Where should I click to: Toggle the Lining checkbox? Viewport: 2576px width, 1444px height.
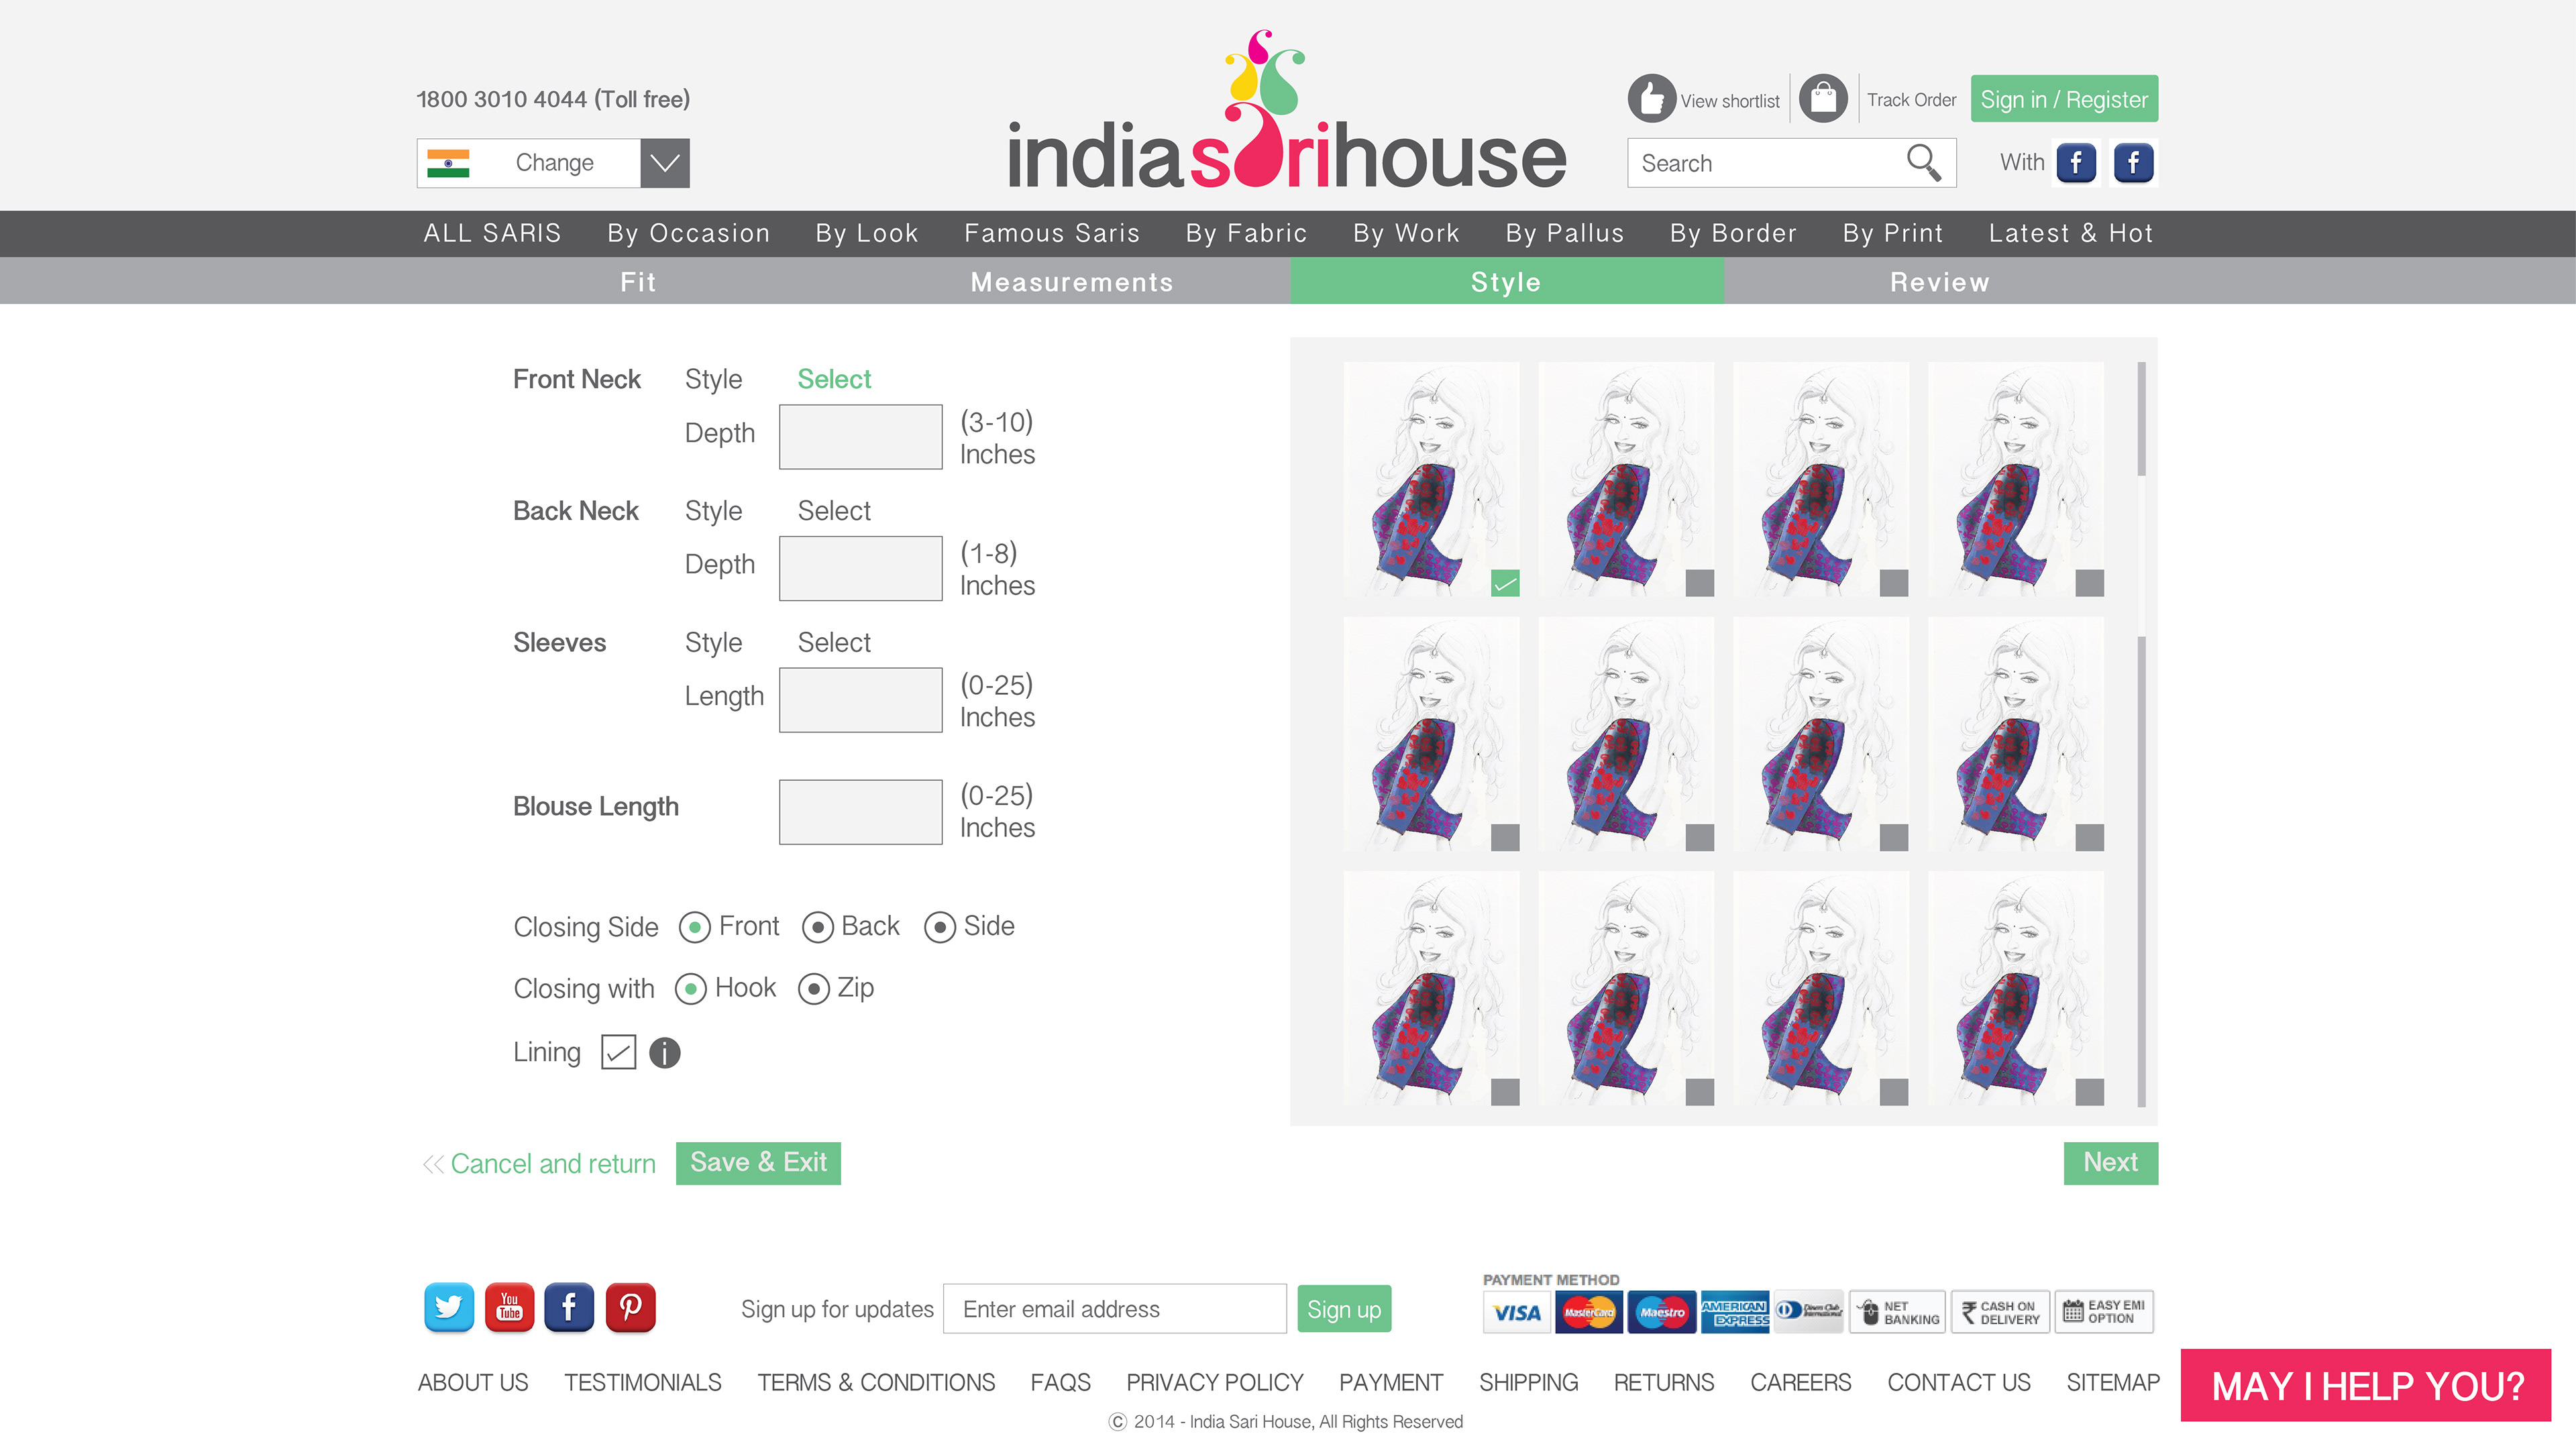pyautogui.click(x=618, y=1052)
